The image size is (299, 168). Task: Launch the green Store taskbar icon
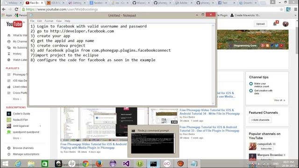point(45,164)
